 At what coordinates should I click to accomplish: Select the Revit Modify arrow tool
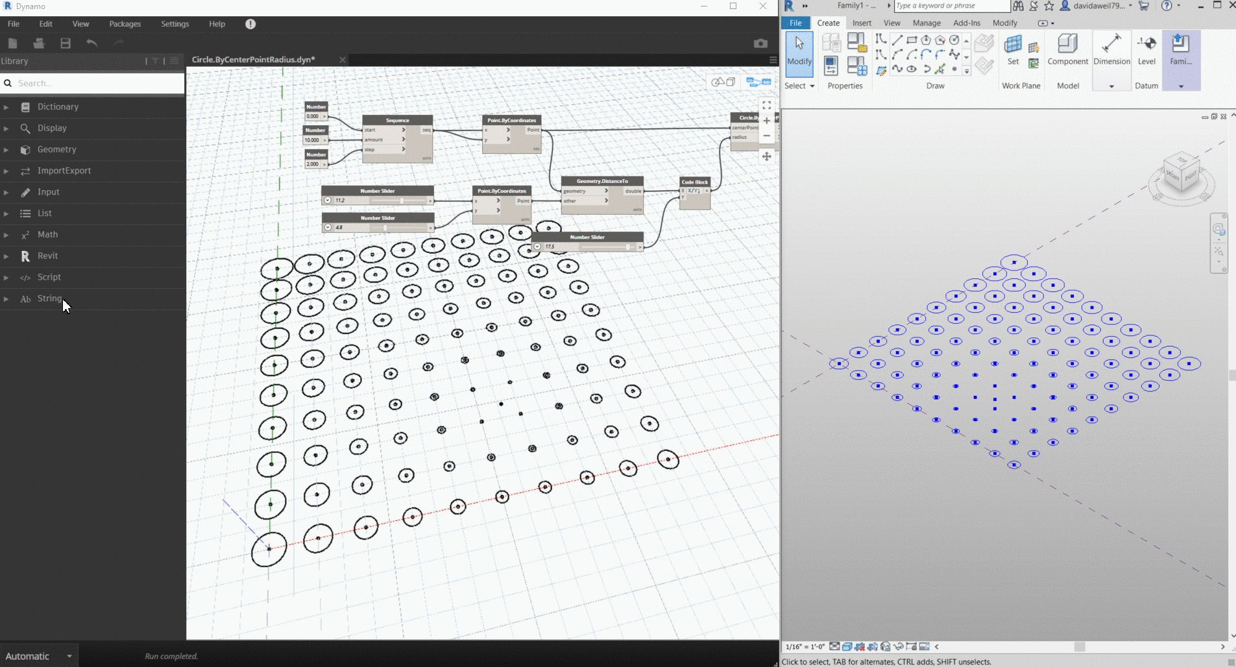click(799, 55)
